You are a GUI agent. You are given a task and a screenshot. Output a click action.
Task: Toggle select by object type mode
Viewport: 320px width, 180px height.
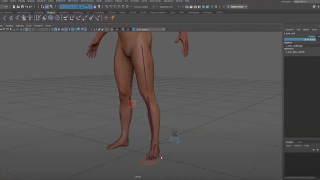click(46, 6)
